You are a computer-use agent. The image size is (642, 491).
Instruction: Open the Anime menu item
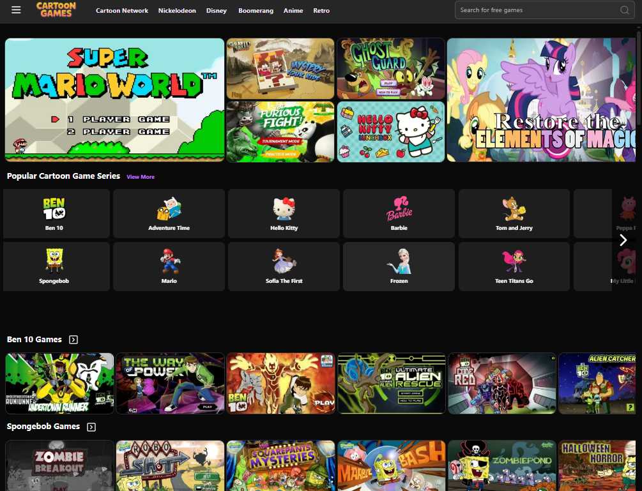pyautogui.click(x=293, y=10)
